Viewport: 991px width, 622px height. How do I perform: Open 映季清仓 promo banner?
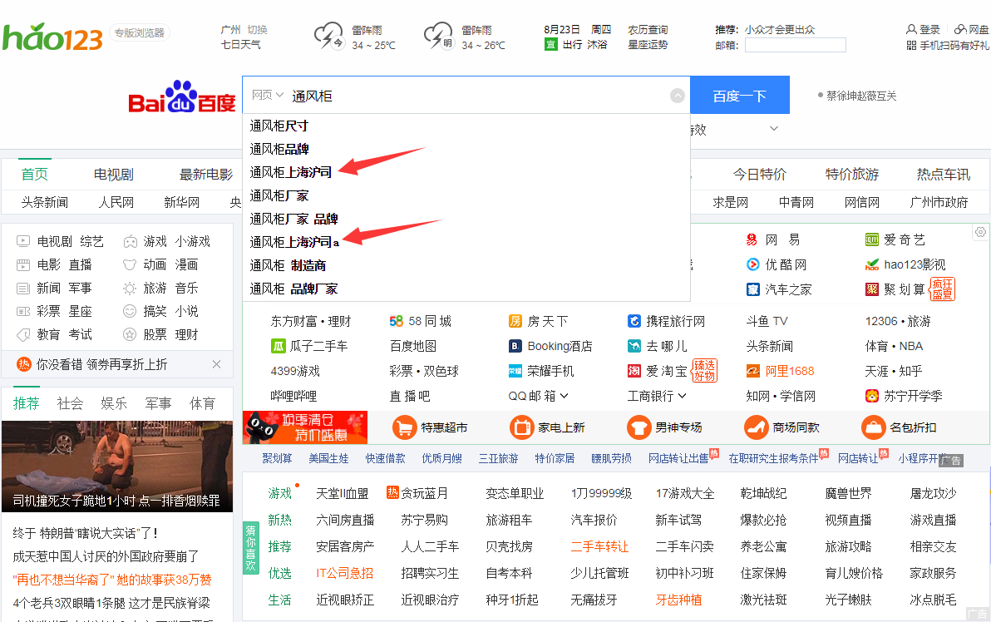304,427
